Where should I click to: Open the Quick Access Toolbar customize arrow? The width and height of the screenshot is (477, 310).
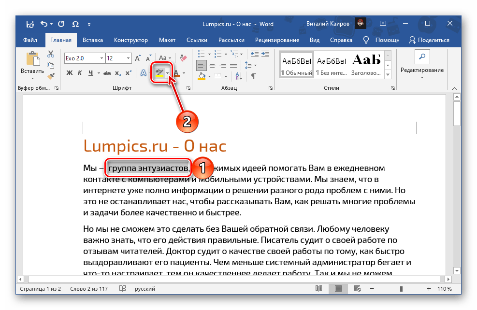(x=89, y=24)
